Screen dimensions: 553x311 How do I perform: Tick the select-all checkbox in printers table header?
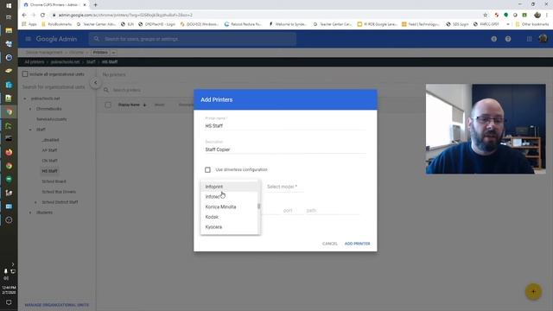[x=108, y=105]
